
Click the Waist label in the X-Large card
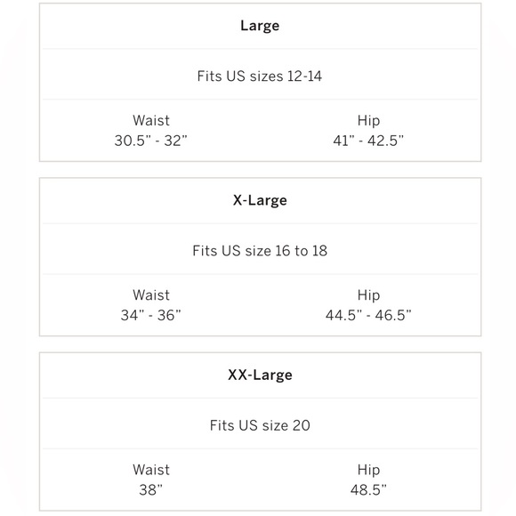coord(151,295)
